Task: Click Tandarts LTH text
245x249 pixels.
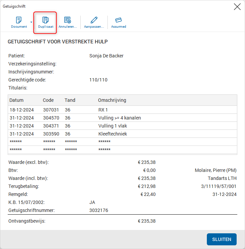Action: click(222, 178)
